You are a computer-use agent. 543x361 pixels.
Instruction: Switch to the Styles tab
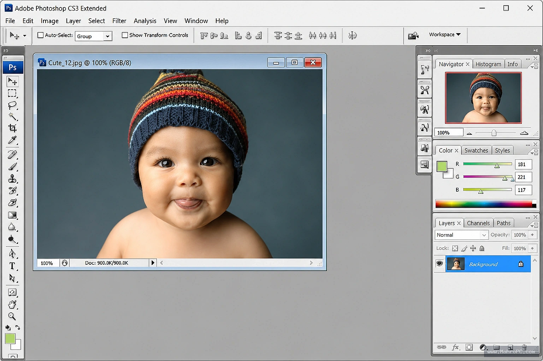click(502, 150)
